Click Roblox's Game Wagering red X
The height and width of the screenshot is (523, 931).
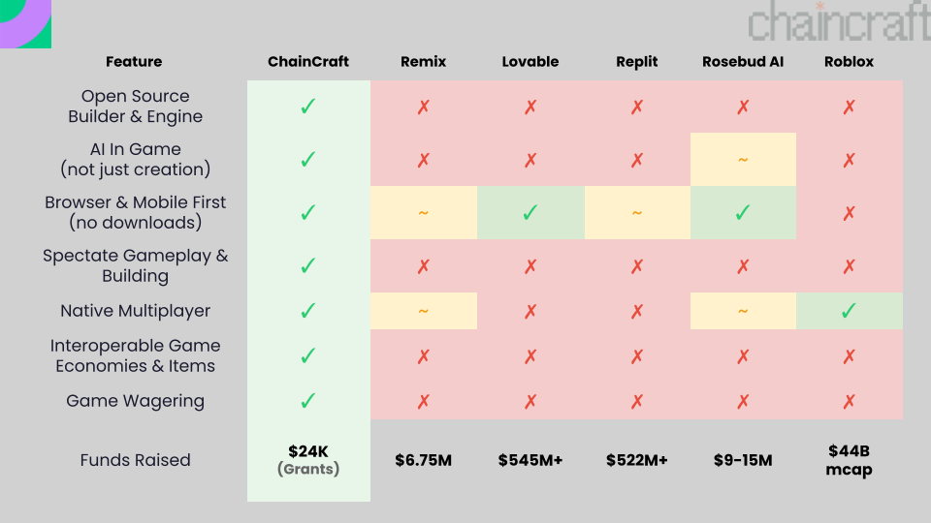pos(850,401)
